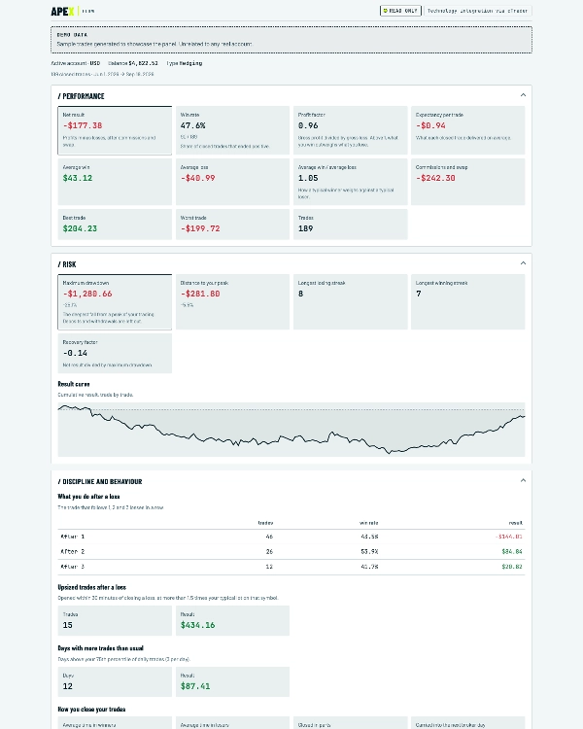This screenshot has height=729, width=583.
Task: Click the Active account USD text
Action: [76, 63]
